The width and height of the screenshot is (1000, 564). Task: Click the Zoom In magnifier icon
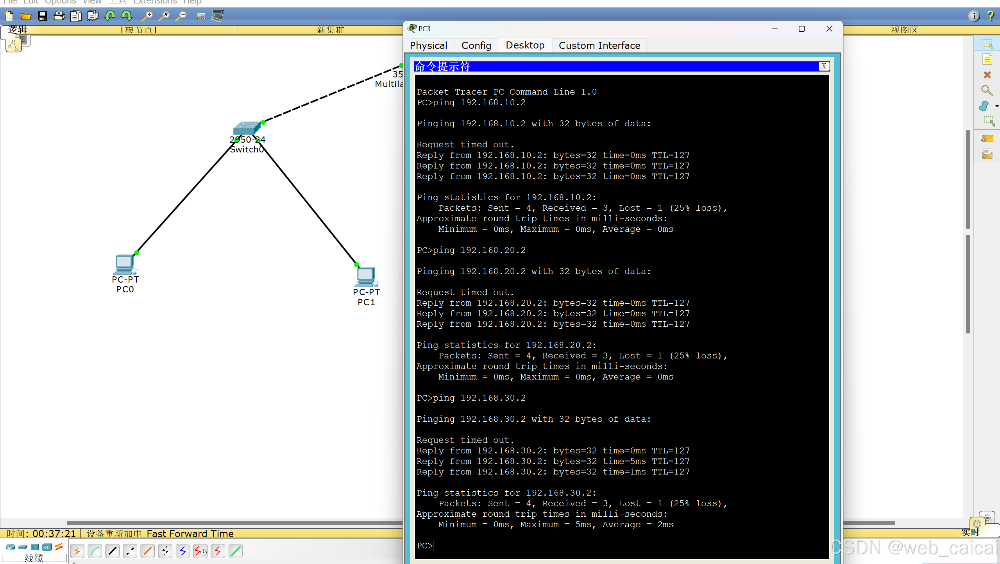(148, 16)
